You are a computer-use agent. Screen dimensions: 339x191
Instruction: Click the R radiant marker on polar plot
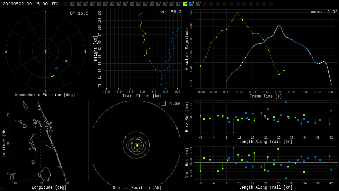point(66,61)
